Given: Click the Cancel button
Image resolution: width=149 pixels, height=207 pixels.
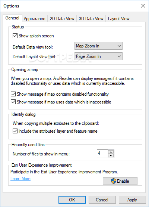Looking at the screenshot, I should [102, 200].
